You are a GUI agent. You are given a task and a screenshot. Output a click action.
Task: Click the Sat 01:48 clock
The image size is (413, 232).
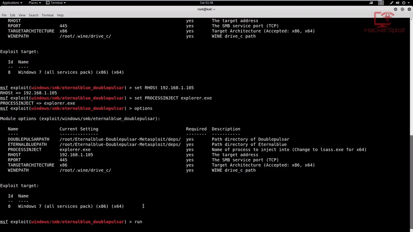(x=206, y=3)
